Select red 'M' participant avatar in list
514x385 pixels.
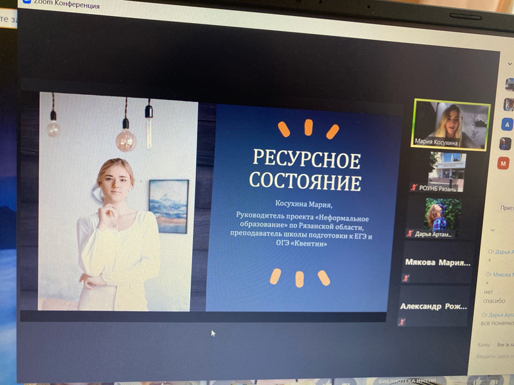point(504,164)
